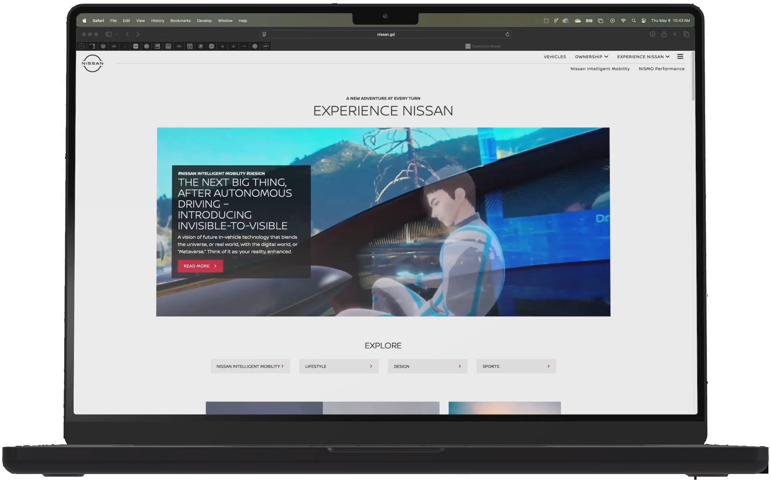771x480 pixels.
Task: Click inside the address bar showing nissan.gd
Action: coord(385,34)
